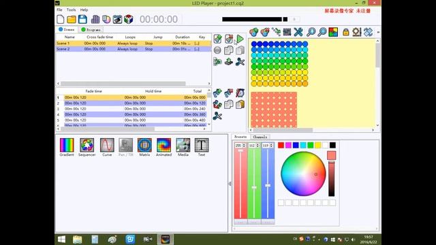Viewport: 436px width, 245px height.
Task: Switch to the Channels tab
Action: coord(260,137)
